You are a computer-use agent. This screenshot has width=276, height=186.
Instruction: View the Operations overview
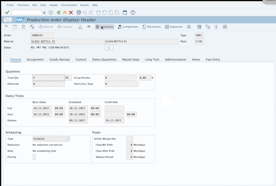point(104,26)
